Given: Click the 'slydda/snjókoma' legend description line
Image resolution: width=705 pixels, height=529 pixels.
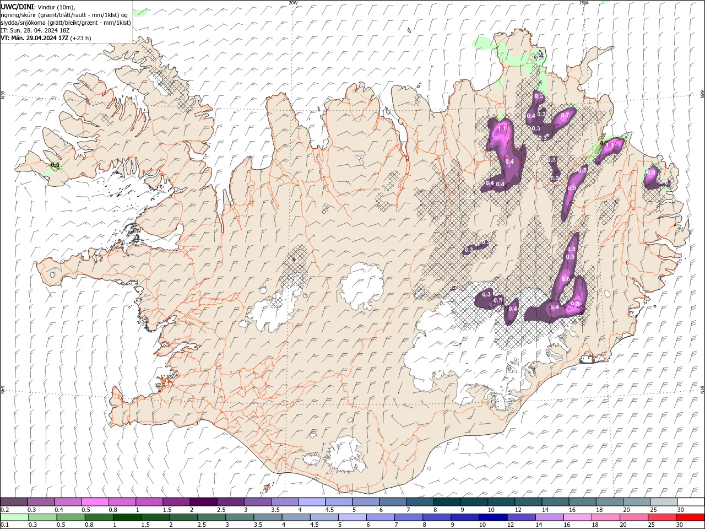Looking at the screenshot, I should 66,23.
